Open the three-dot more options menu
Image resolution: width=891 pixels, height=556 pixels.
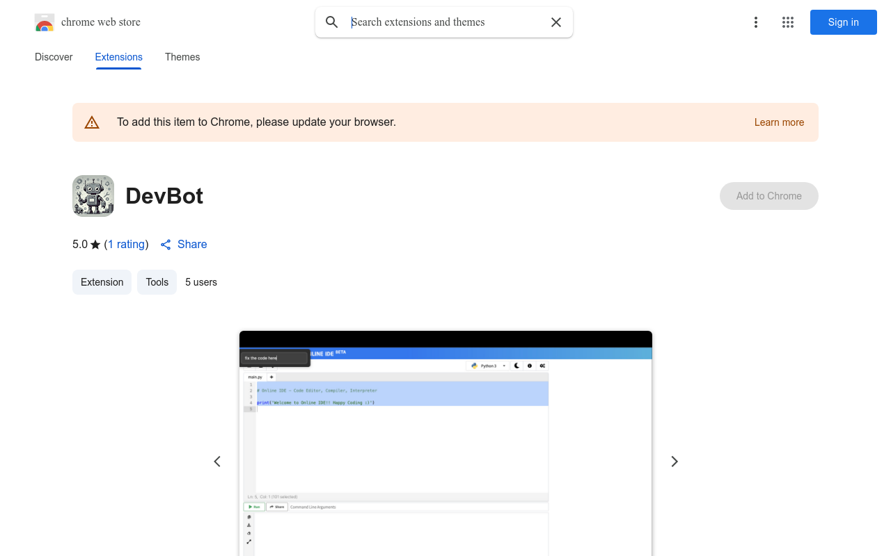(756, 22)
